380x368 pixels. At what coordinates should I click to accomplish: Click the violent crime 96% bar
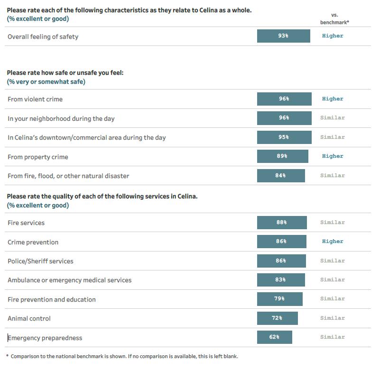pos(284,99)
